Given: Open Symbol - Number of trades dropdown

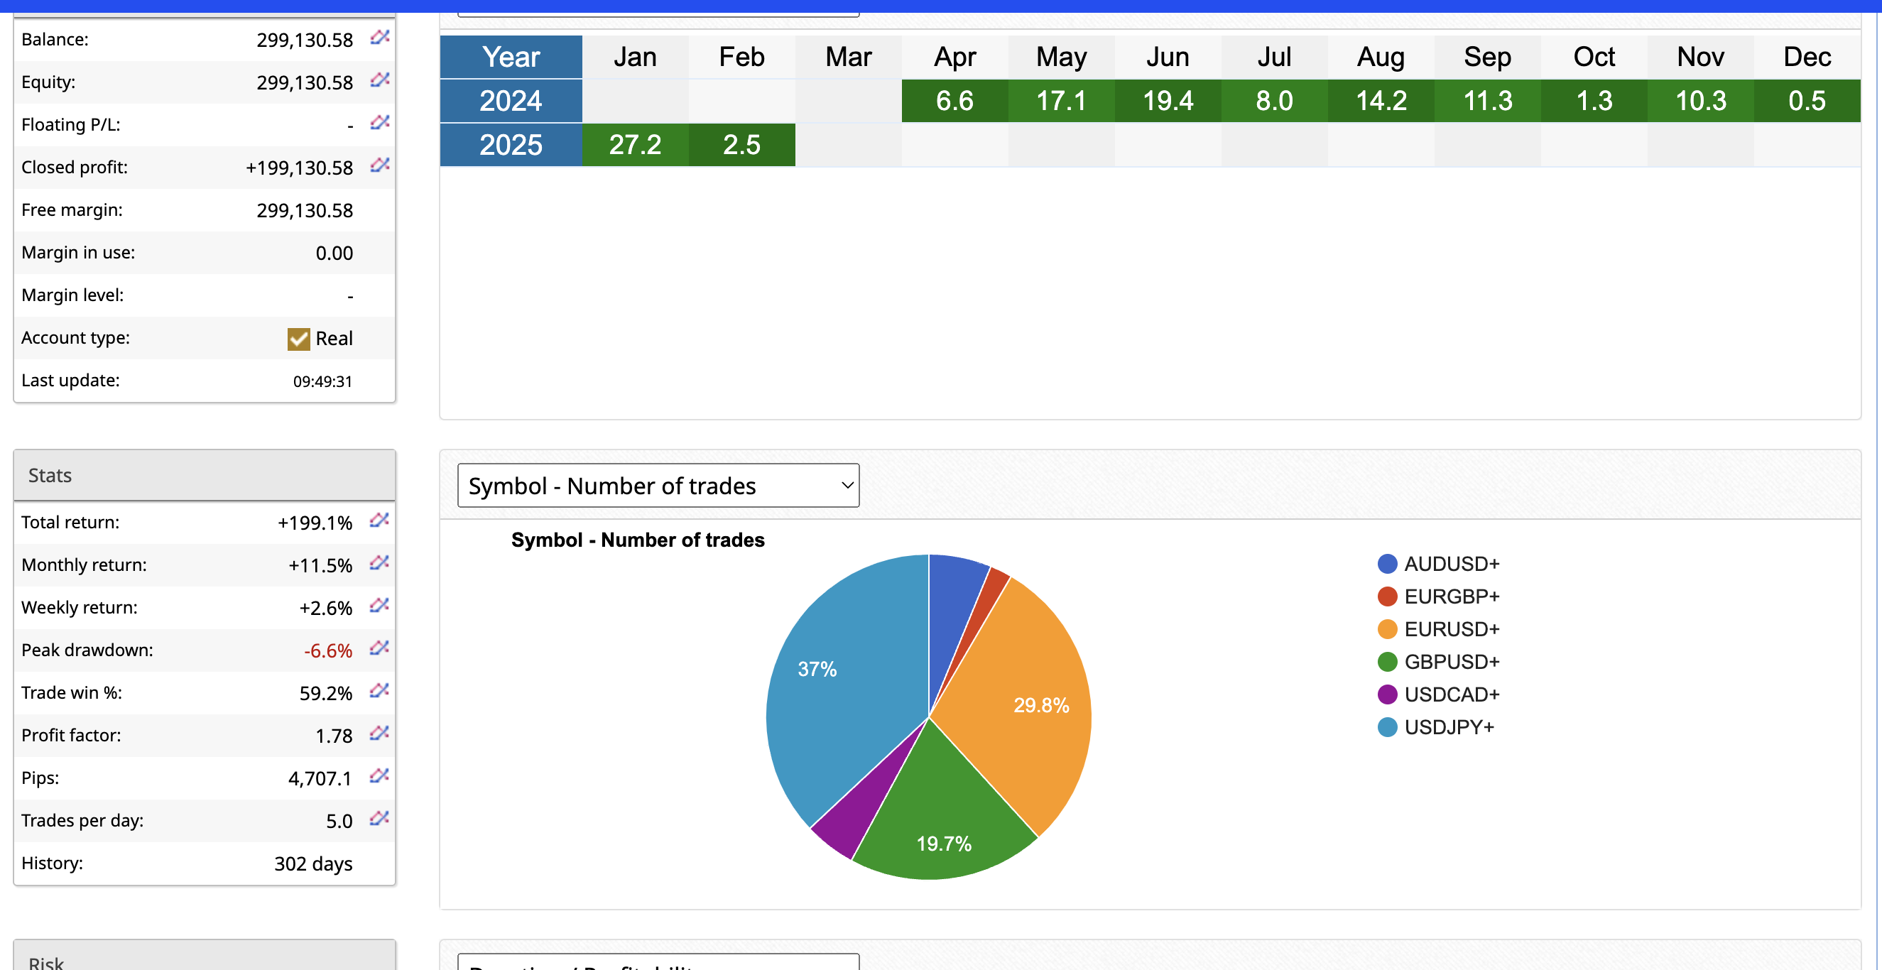Looking at the screenshot, I should click(x=658, y=486).
